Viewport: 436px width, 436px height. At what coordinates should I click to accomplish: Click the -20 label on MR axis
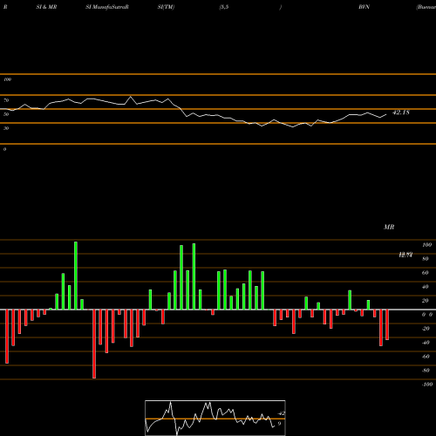[x=426, y=329]
